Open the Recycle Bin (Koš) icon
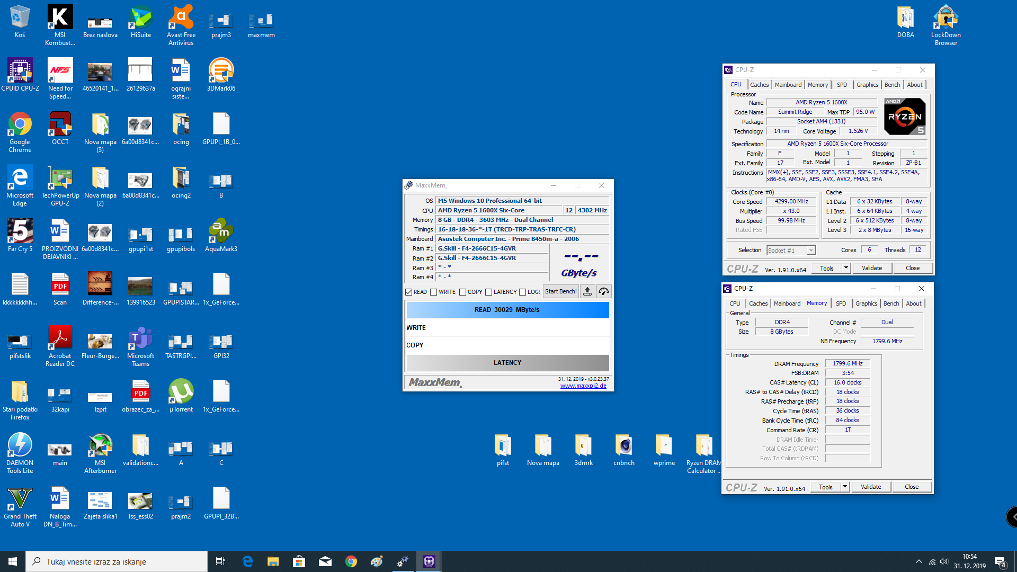 coord(20,21)
